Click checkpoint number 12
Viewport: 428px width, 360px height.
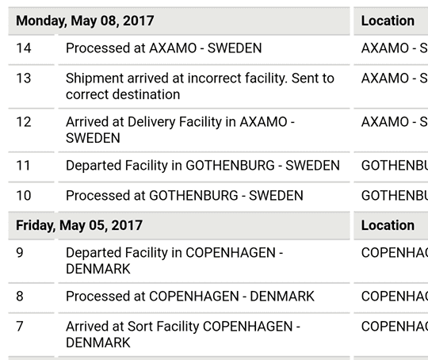24,122
